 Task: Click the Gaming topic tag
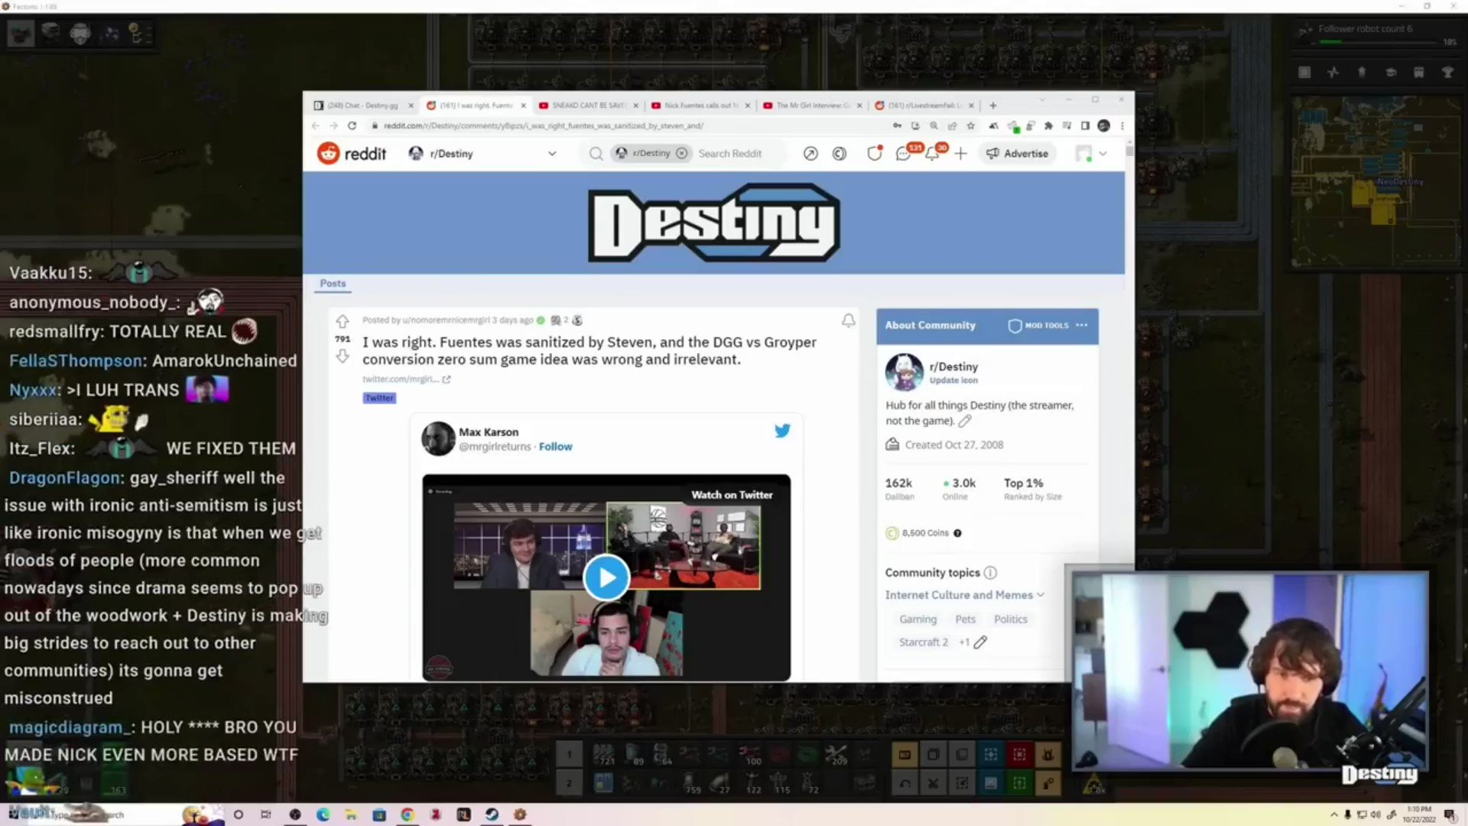coord(917,619)
